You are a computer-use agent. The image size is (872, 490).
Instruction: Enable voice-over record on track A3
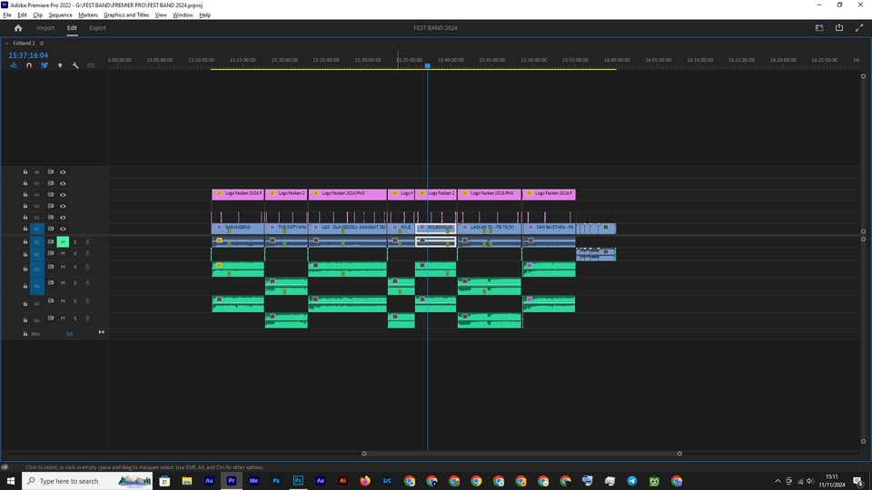(87, 267)
